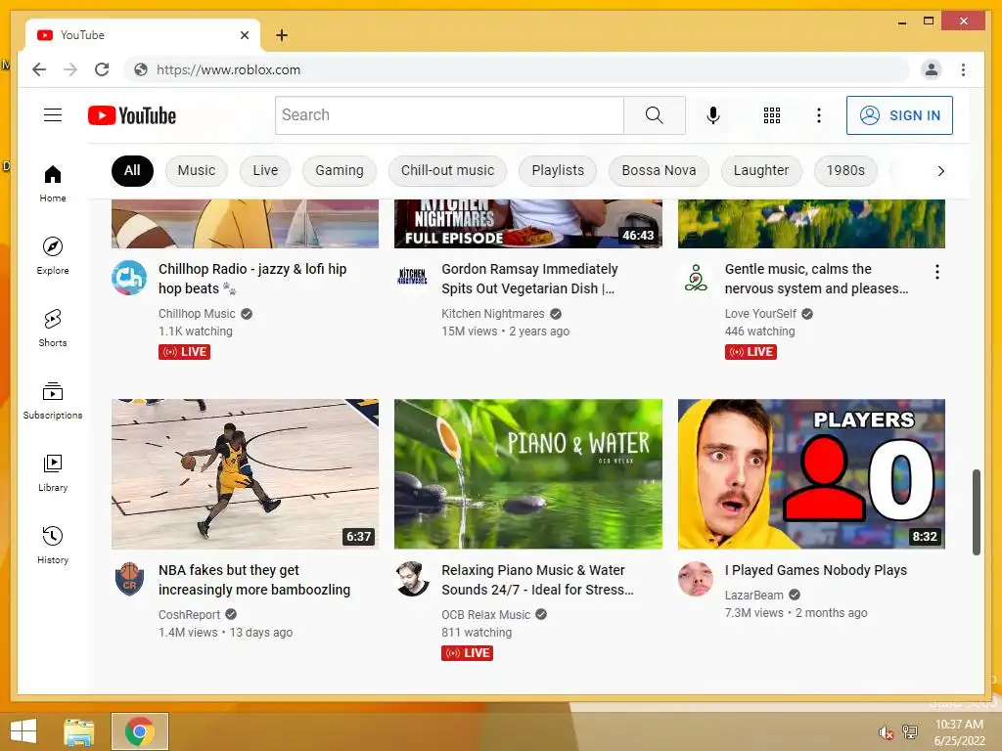This screenshot has height=751, width=1002.
Task: Open NBA fakes video title
Action: [x=254, y=580]
